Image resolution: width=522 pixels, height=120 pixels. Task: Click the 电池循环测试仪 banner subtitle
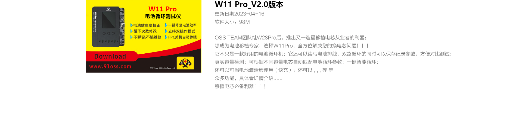coord(163,16)
